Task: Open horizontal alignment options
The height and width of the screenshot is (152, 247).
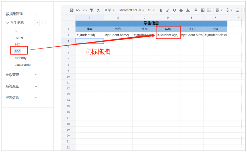Action: pyautogui.click(x=219, y=10)
